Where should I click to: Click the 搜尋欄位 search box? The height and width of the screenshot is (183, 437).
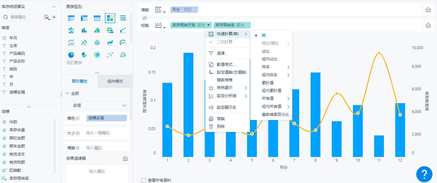[x=22, y=17]
